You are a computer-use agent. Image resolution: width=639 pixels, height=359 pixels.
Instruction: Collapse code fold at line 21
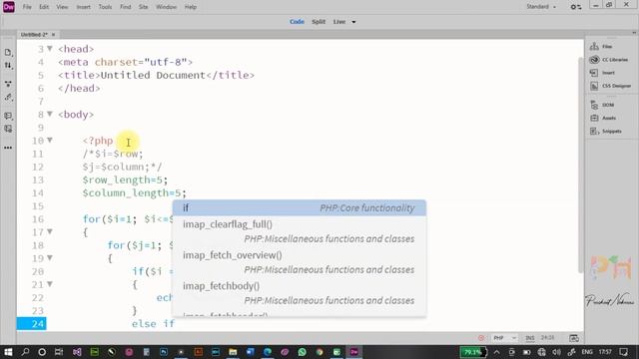pos(50,284)
